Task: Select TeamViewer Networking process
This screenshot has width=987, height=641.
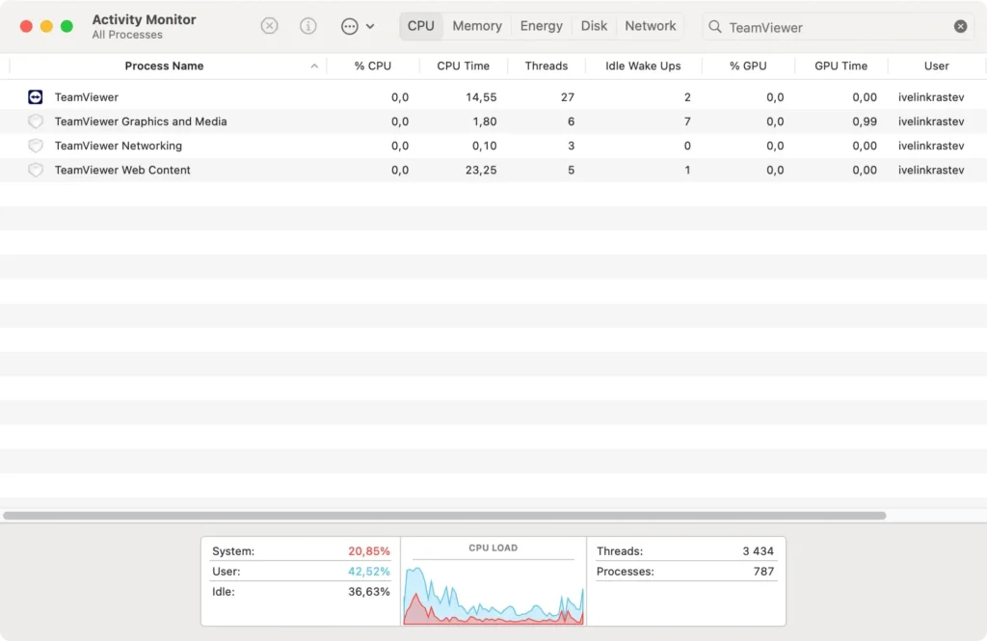Action: coord(493,146)
